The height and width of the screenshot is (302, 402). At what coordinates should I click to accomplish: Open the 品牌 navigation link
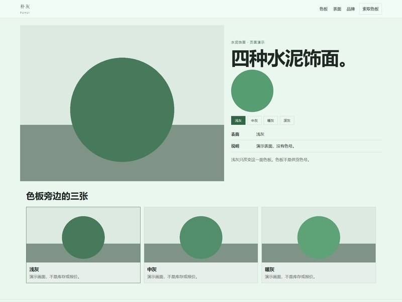coord(350,9)
